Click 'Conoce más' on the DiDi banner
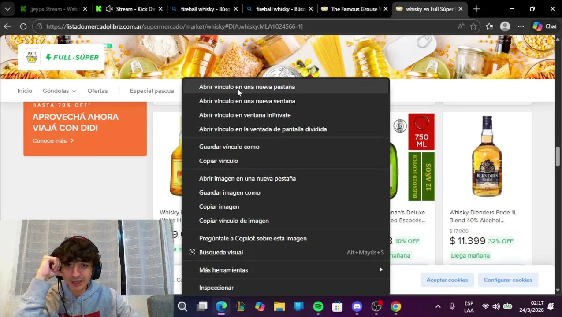This screenshot has height=317, width=562. (53, 141)
